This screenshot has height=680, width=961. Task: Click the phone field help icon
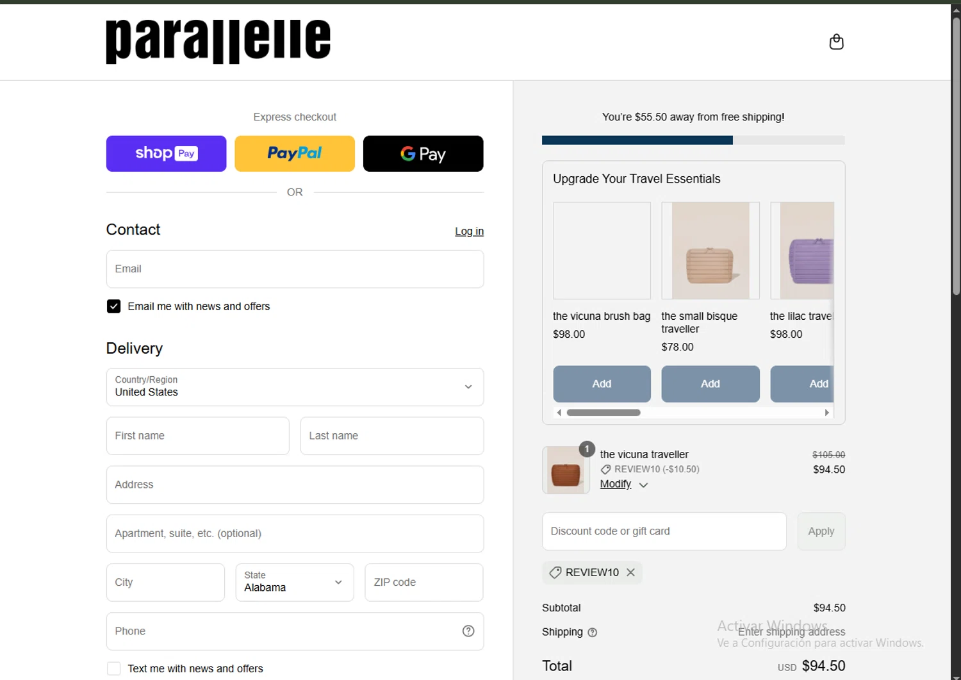(468, 631)
